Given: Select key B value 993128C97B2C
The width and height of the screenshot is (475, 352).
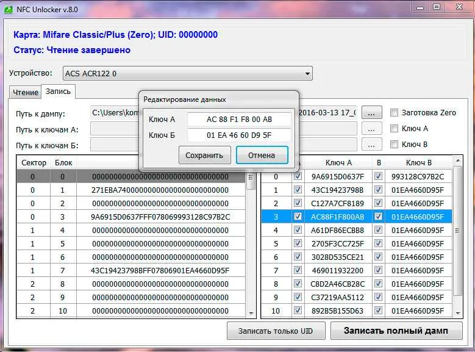Looking at the screenshot, I should [x=418, y=176].
